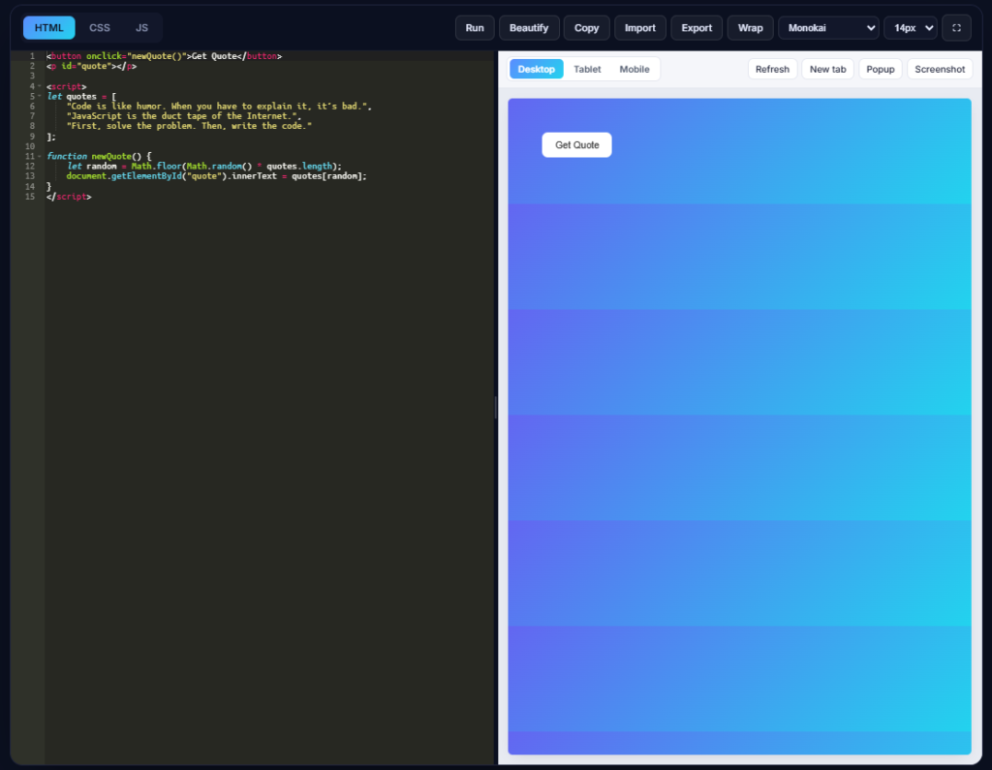This screenshot has height=770, width=992.
Task: Select the Desktop preview mode
Action: (537, 69)
